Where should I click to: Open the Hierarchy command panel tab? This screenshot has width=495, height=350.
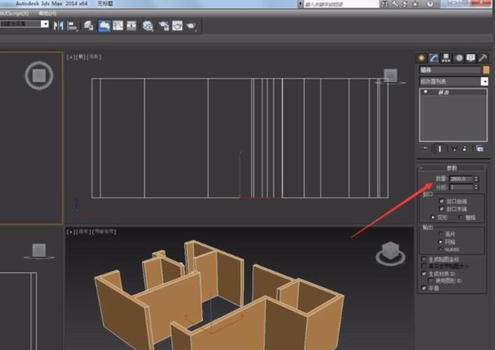pos(446,58)
